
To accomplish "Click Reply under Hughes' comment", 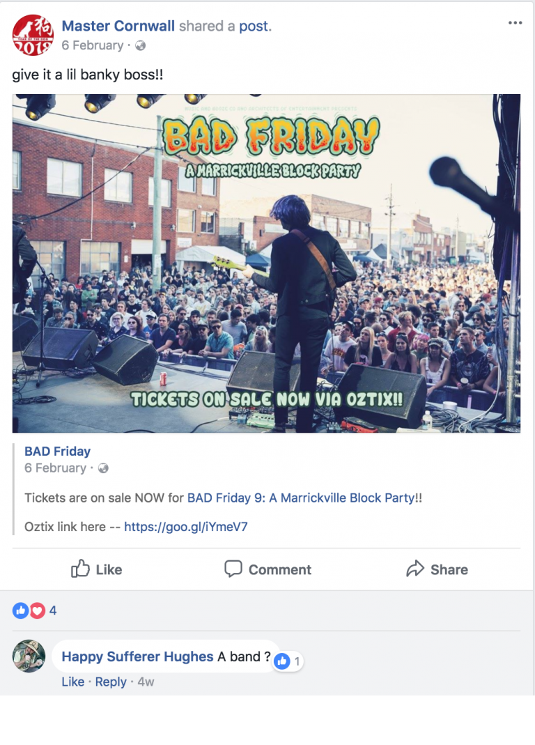I will pyautogui.click(x=111, y=682).
